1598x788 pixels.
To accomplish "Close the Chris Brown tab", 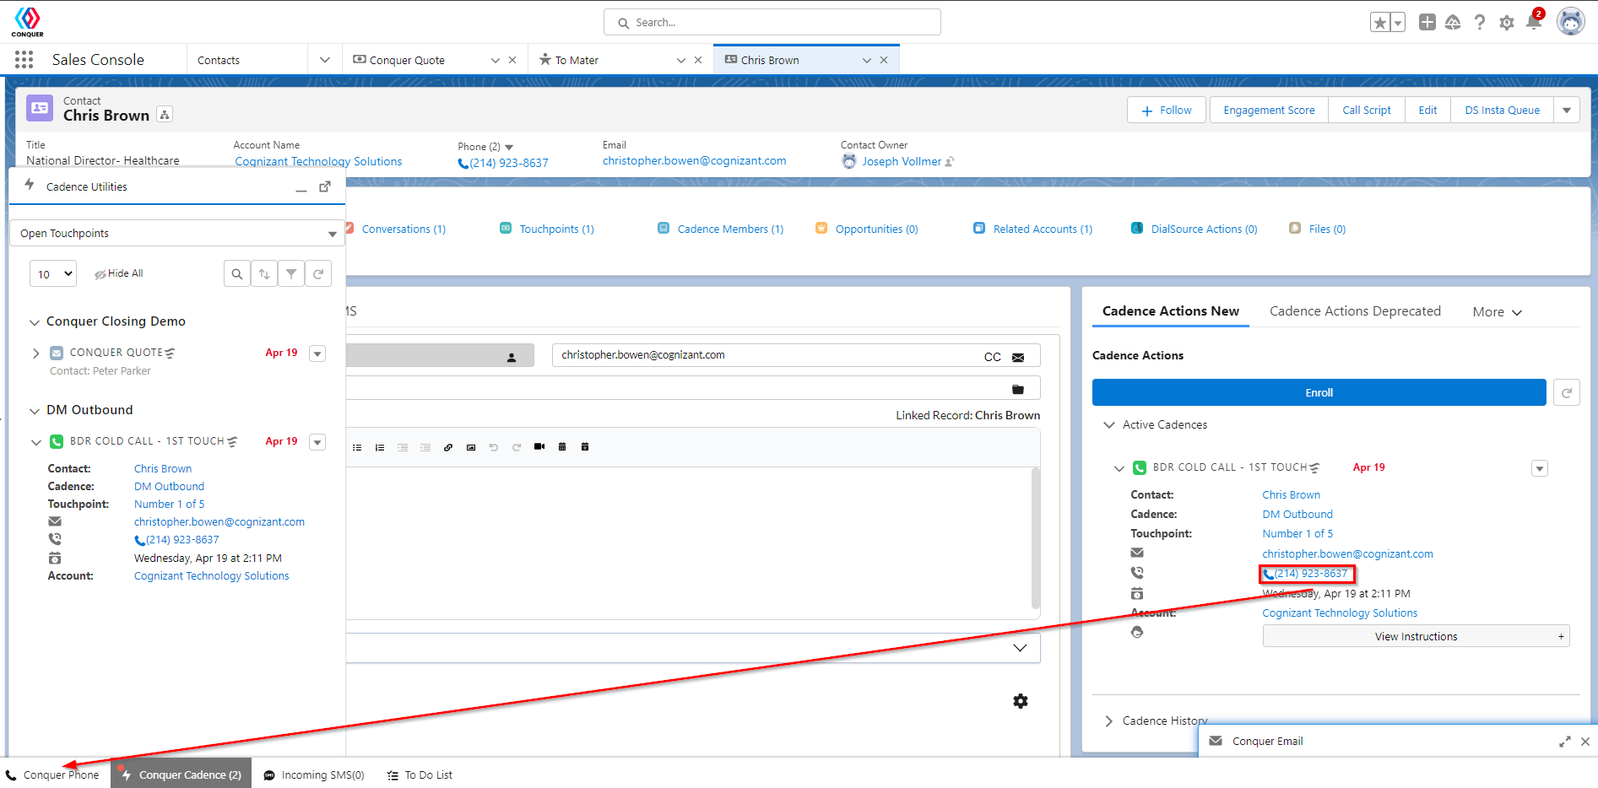I will tap(884, 60).
